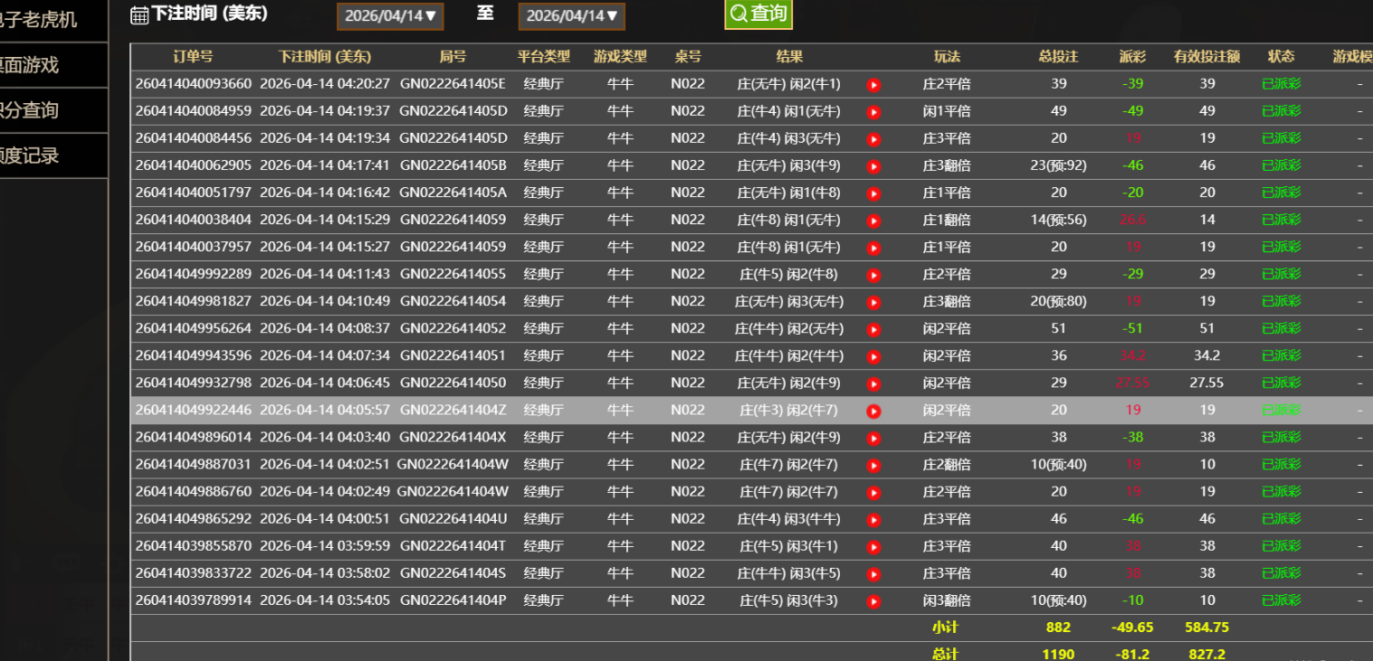Image resolution: width=1373 pixels, height=661 pixels.
Task: Play replay for round GN0222641405A
Action: (x=873, y=194)
